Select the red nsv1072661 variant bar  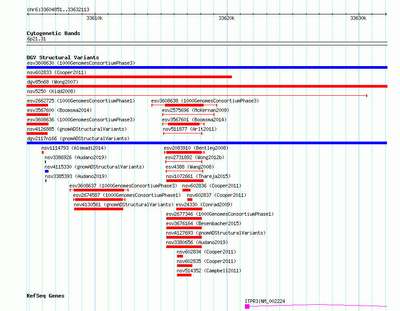click(185, 181)
